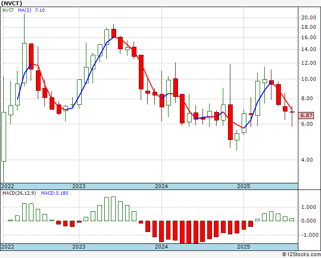The width and height of the screenshot is (321, 258).
Task: Click the tallest green MACD bar in 2023
Action: [113, 209]
